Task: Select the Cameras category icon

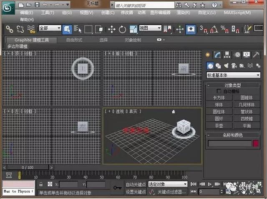Action: pyautogui.click(x=234, y=65)
